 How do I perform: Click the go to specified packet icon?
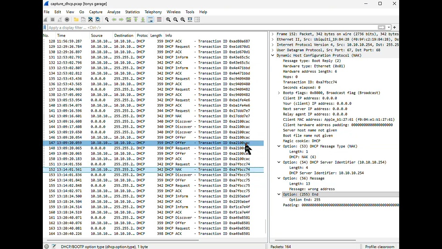[128, 20]
